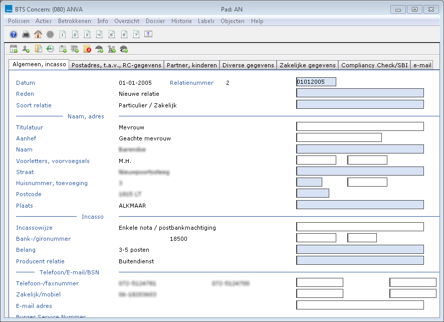Click the blue help question mark icon
Viewport: 444px width, 322px height.
click(14, 35)
